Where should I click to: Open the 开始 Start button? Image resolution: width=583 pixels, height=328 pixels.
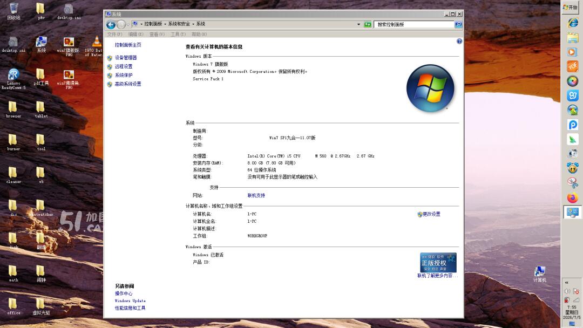(x=570, y=7)
